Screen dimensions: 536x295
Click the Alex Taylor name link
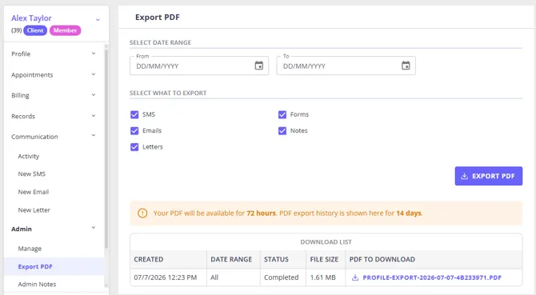click(x=31, y=18)
